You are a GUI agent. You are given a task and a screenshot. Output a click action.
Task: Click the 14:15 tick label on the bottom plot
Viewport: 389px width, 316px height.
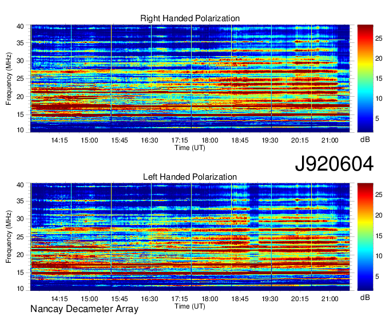click(x=59, y=299)
